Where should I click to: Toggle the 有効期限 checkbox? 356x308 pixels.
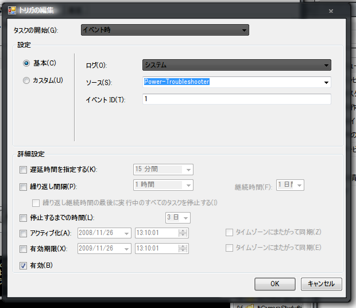[24, 248]
